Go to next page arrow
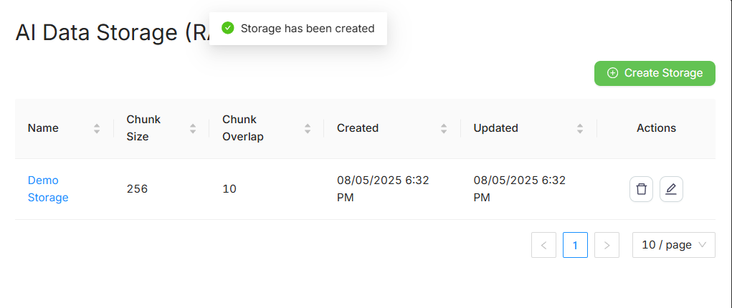This screenshot has height=308, width=732. point(607,245)
